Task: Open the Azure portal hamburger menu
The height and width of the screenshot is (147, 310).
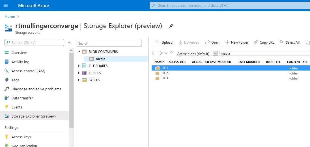Action: [6, 6]
